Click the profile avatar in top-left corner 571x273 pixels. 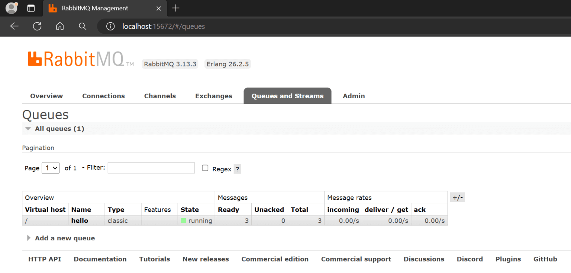(x=11, y=8)
